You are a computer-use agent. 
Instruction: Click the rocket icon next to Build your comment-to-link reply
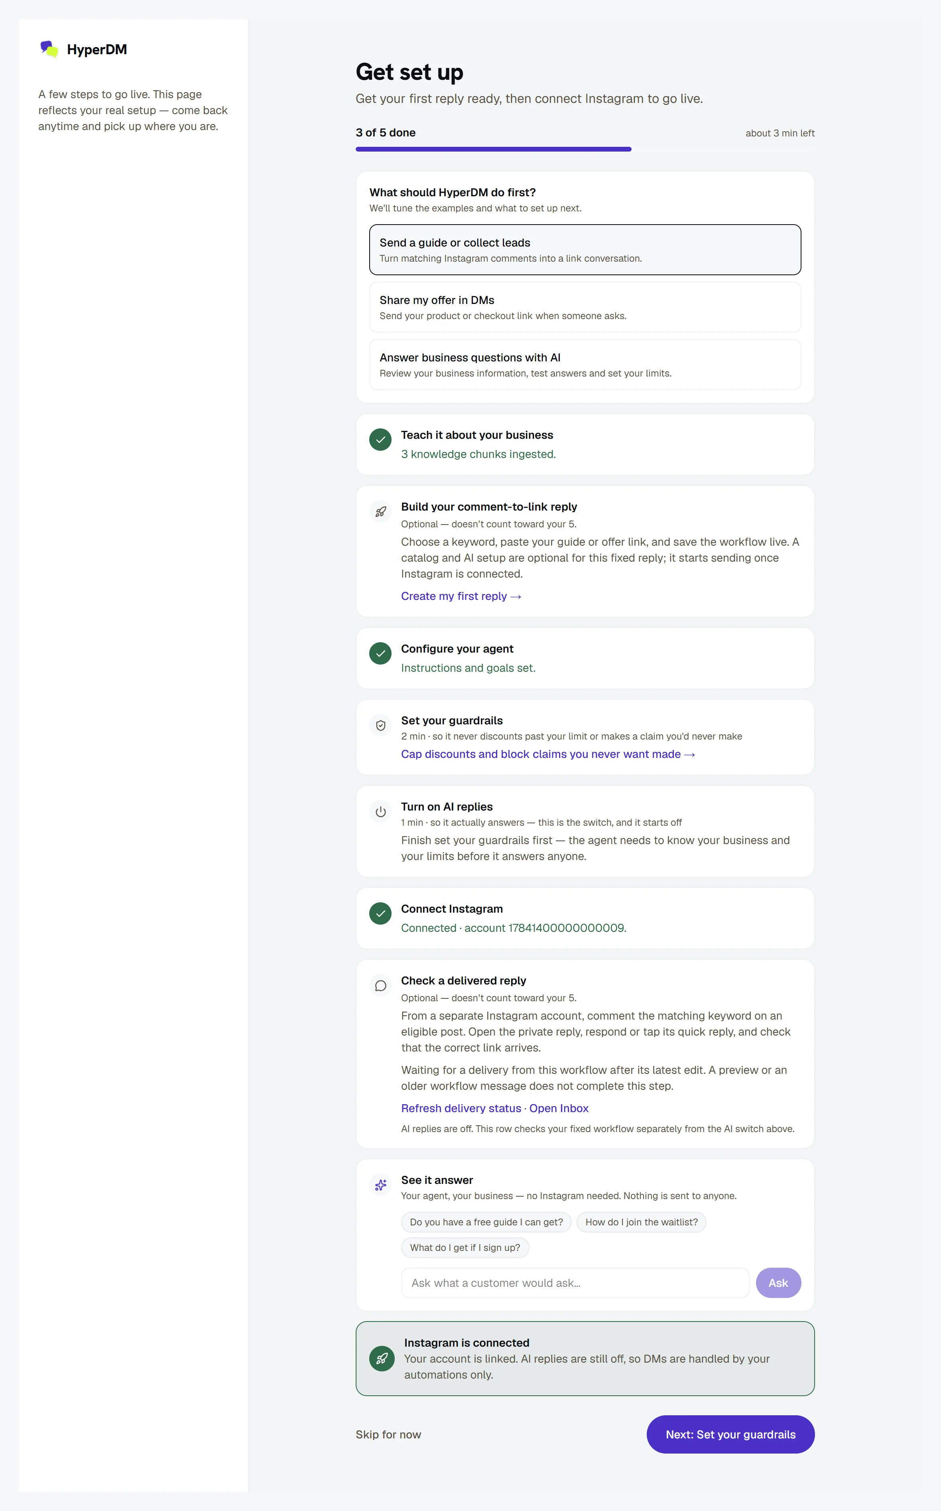[380, 512]
